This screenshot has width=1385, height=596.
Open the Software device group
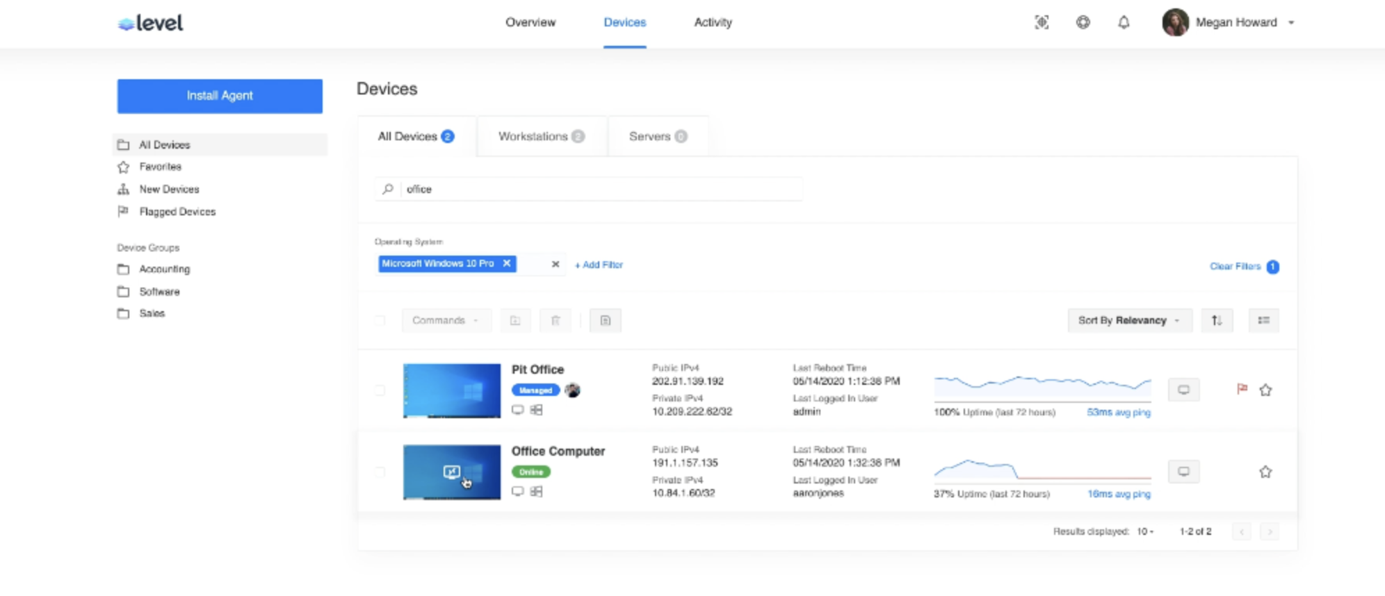pos(159,292)
